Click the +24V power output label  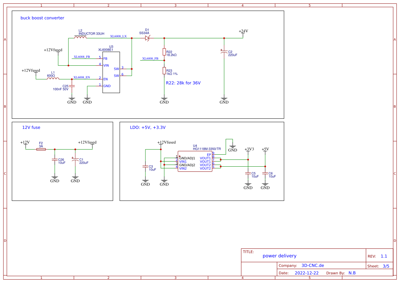click(243, 31)
